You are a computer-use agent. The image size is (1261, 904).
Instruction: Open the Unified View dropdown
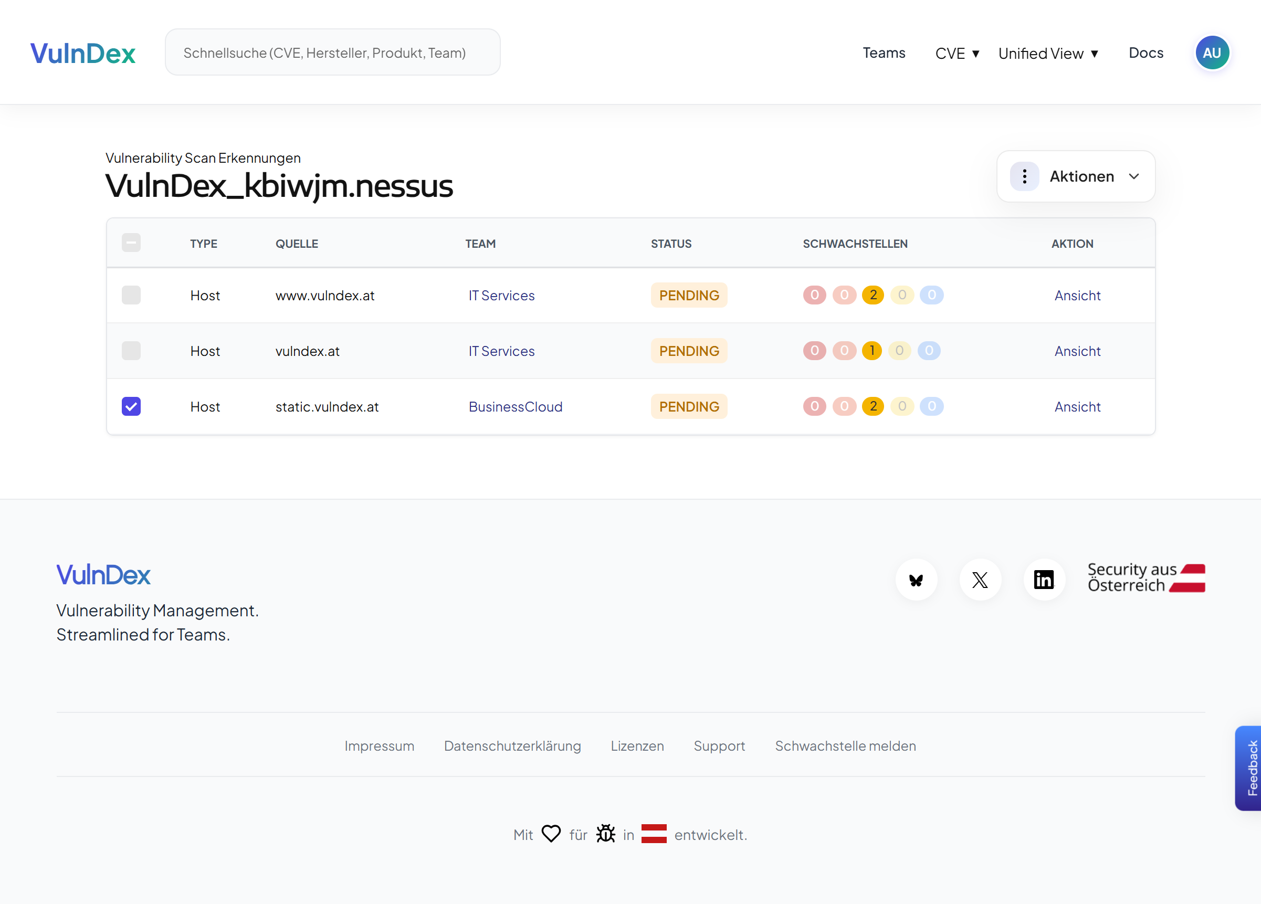pos(1047,54)
